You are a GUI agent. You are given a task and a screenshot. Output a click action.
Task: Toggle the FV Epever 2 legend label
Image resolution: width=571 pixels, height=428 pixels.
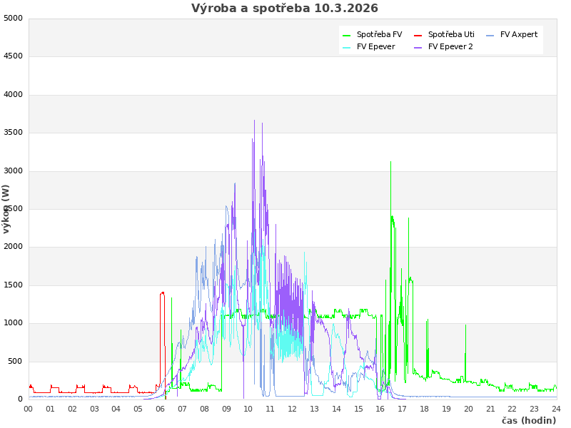[x=450, y=47]
